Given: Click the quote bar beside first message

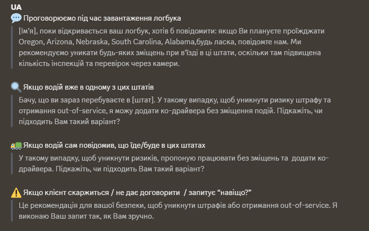Looking at the screenshot, I should [x=12, y=47].
